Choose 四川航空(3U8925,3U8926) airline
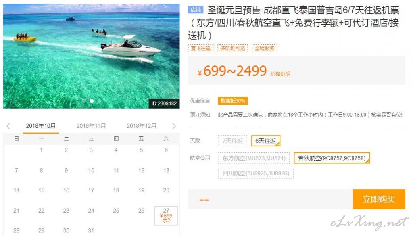413x236 pixels. pos(255,173)
